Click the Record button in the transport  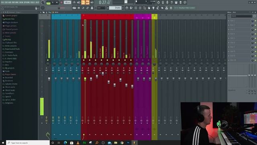[61, 2]
